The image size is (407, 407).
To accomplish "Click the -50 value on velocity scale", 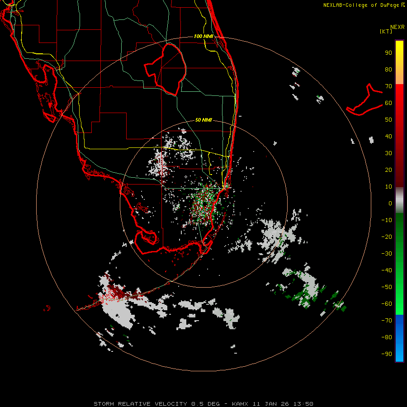I will [x=387, y=287].
